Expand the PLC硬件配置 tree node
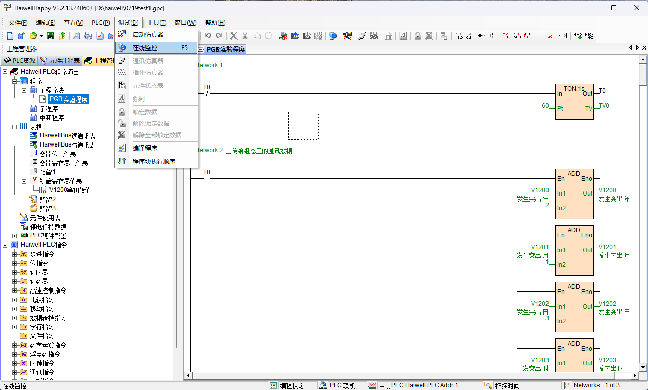Viewport: 648px width, 390px height. point(15,236)
